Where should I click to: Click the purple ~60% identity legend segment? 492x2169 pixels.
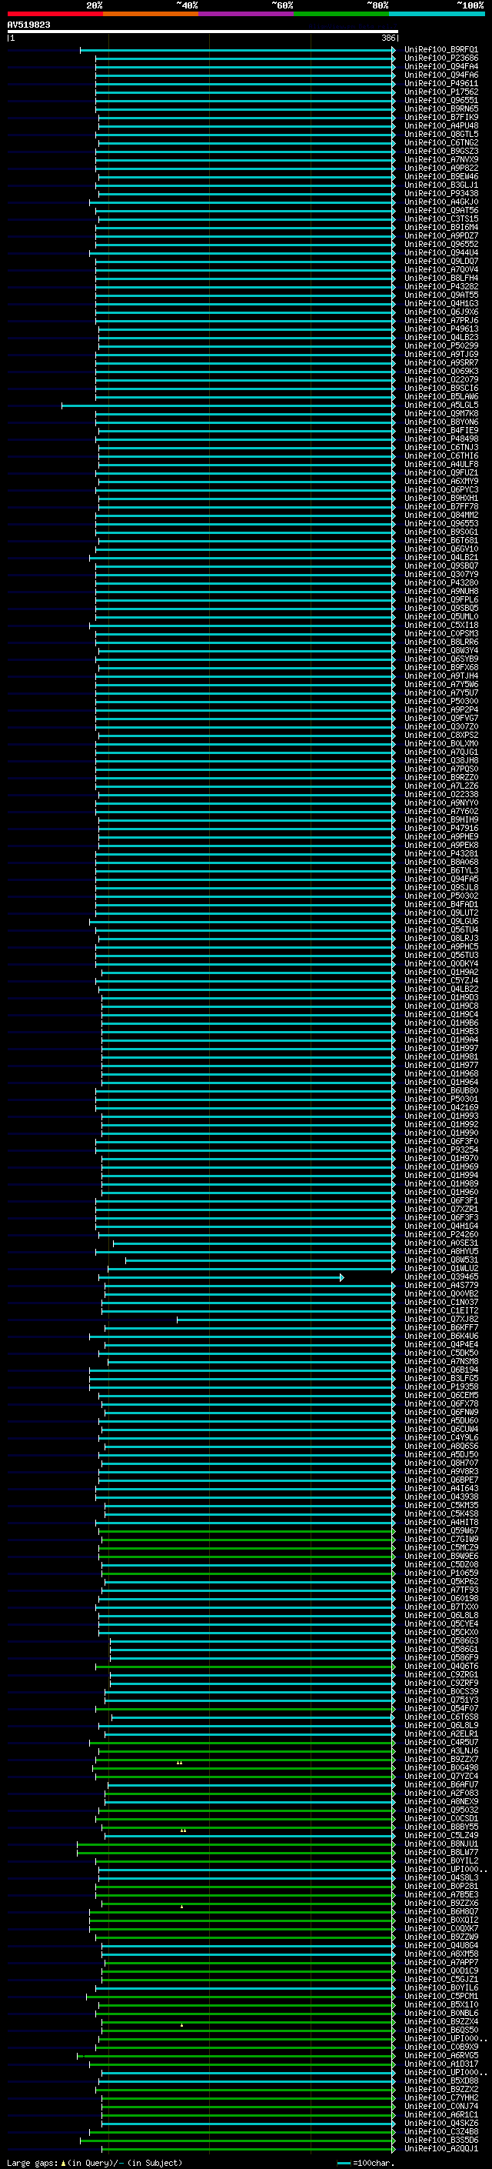(x=247, y=14)
